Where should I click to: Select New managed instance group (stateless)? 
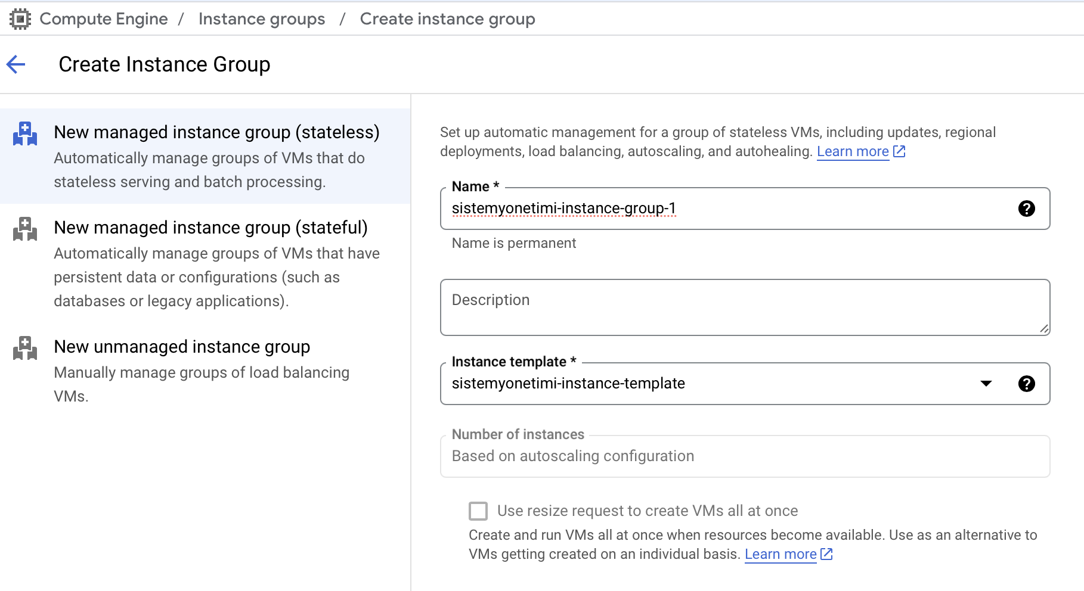coord(205,156)
